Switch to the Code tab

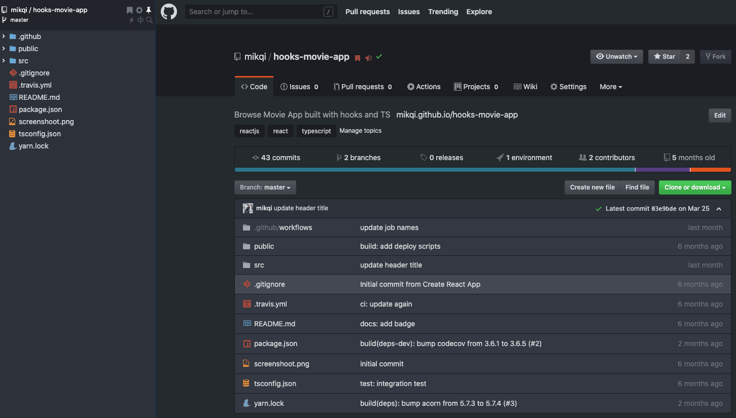click(254, 87)
